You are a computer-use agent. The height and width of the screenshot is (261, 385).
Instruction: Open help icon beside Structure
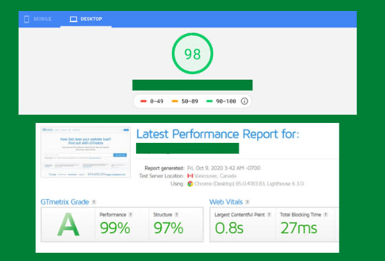176,214
